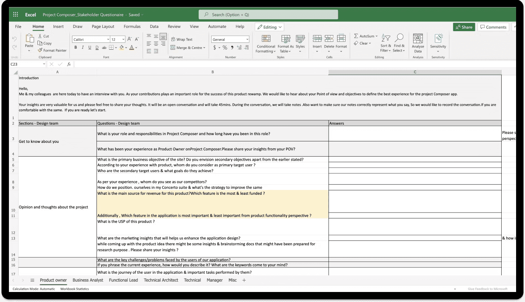Open the Functional Lead sheet tab
The image size is (525, 302).
123,280
